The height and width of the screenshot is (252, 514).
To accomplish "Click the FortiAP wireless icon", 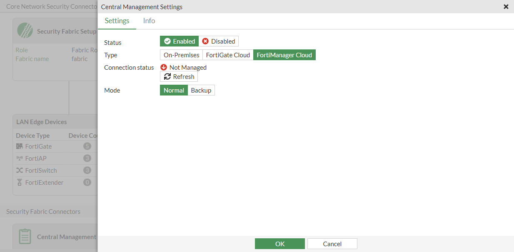I will point(20,158).
